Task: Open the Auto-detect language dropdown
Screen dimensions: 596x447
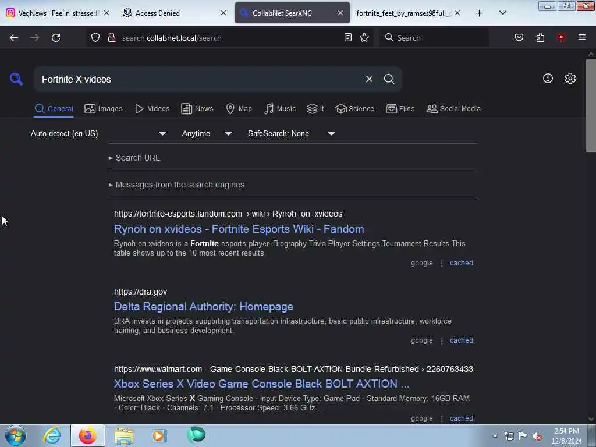Action: click(x=98, y=133)
